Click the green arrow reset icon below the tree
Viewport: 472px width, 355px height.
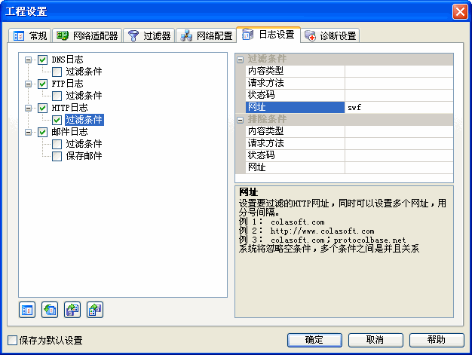point(50,310)
